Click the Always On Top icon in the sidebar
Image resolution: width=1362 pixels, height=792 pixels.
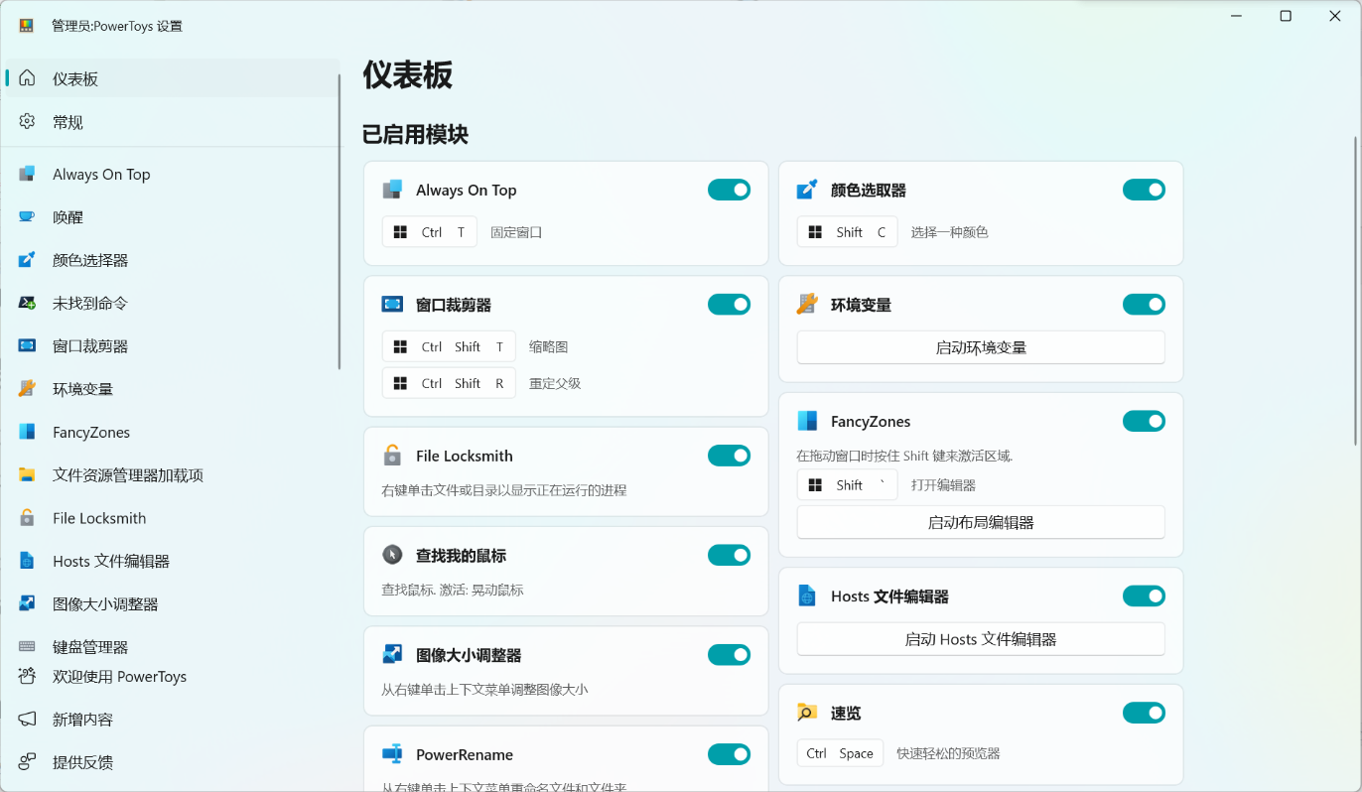click(x=27, y=175)
